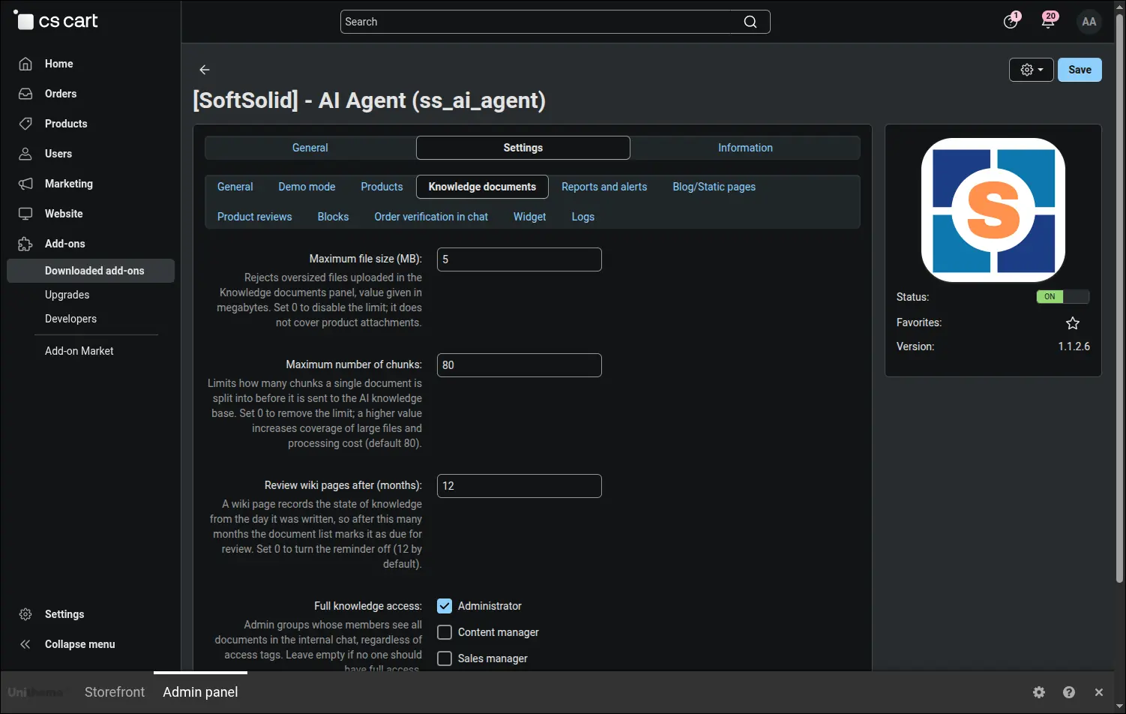Click the Review wiki pages after field
Image resolution: width=1126 pixels, height=714 pixels.
[x=520, y=486]
